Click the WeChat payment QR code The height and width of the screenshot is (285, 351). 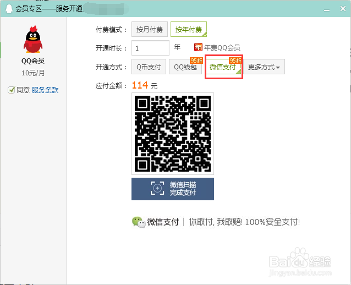[173, 134]
